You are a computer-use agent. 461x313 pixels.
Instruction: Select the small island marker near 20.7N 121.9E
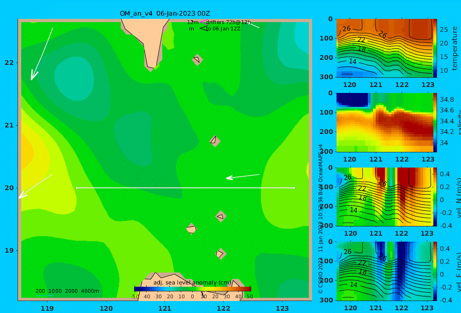[x=215, y=141]
